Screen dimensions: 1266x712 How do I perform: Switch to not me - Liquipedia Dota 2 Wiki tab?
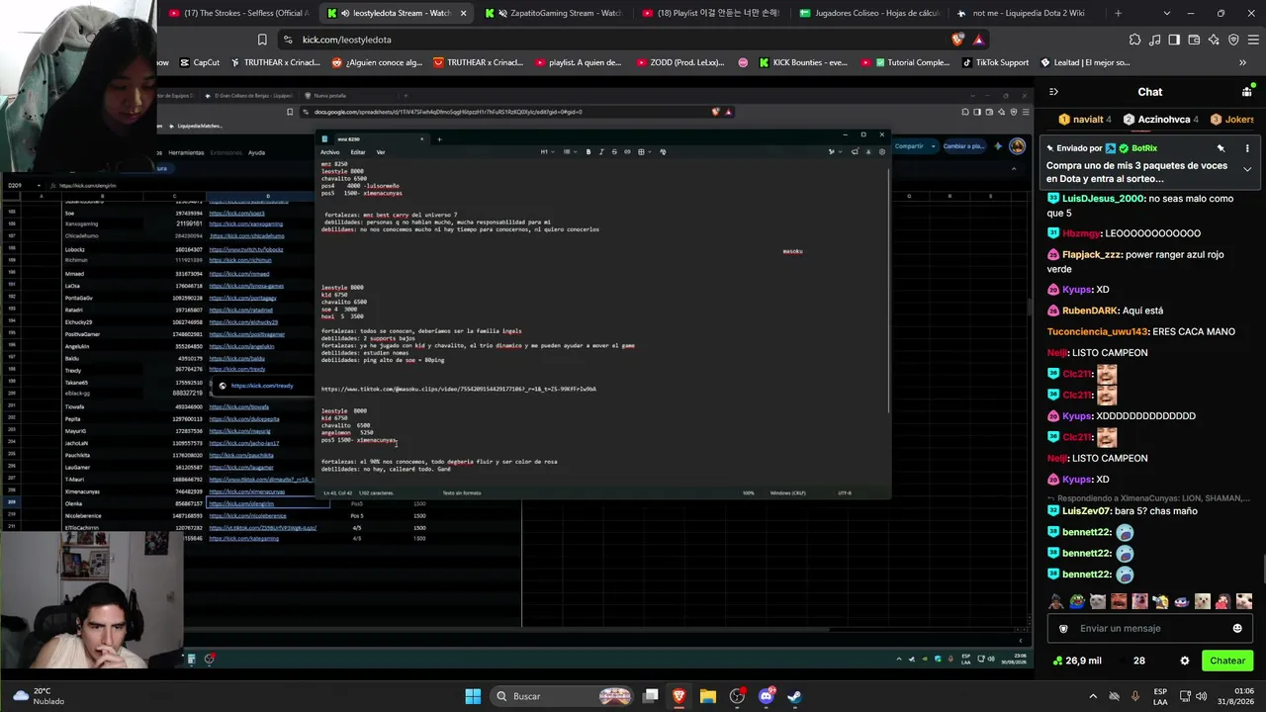[1026, 13]
